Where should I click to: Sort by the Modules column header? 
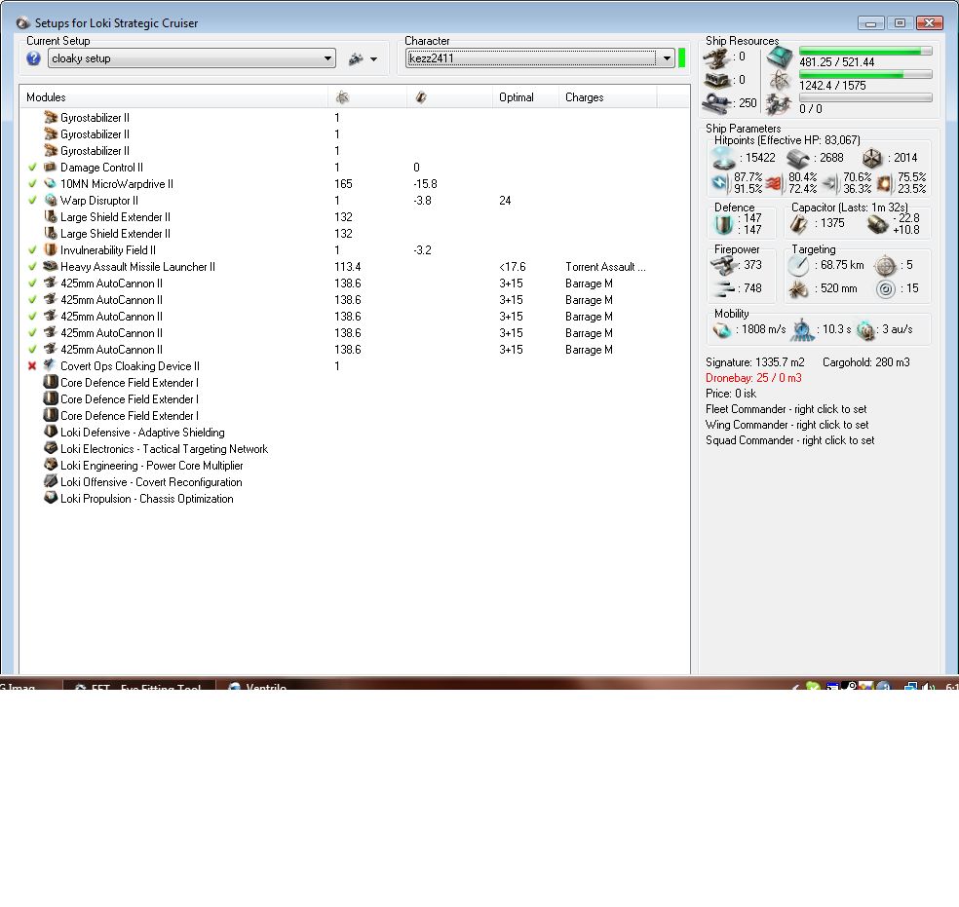tap(174, 97)
